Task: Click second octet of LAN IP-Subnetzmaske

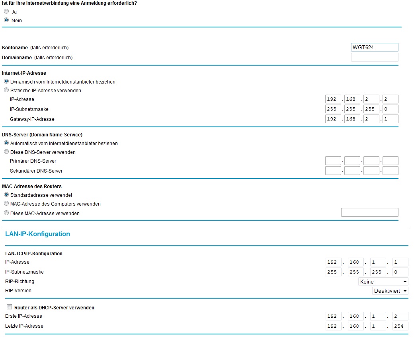Action: point(355,272)
